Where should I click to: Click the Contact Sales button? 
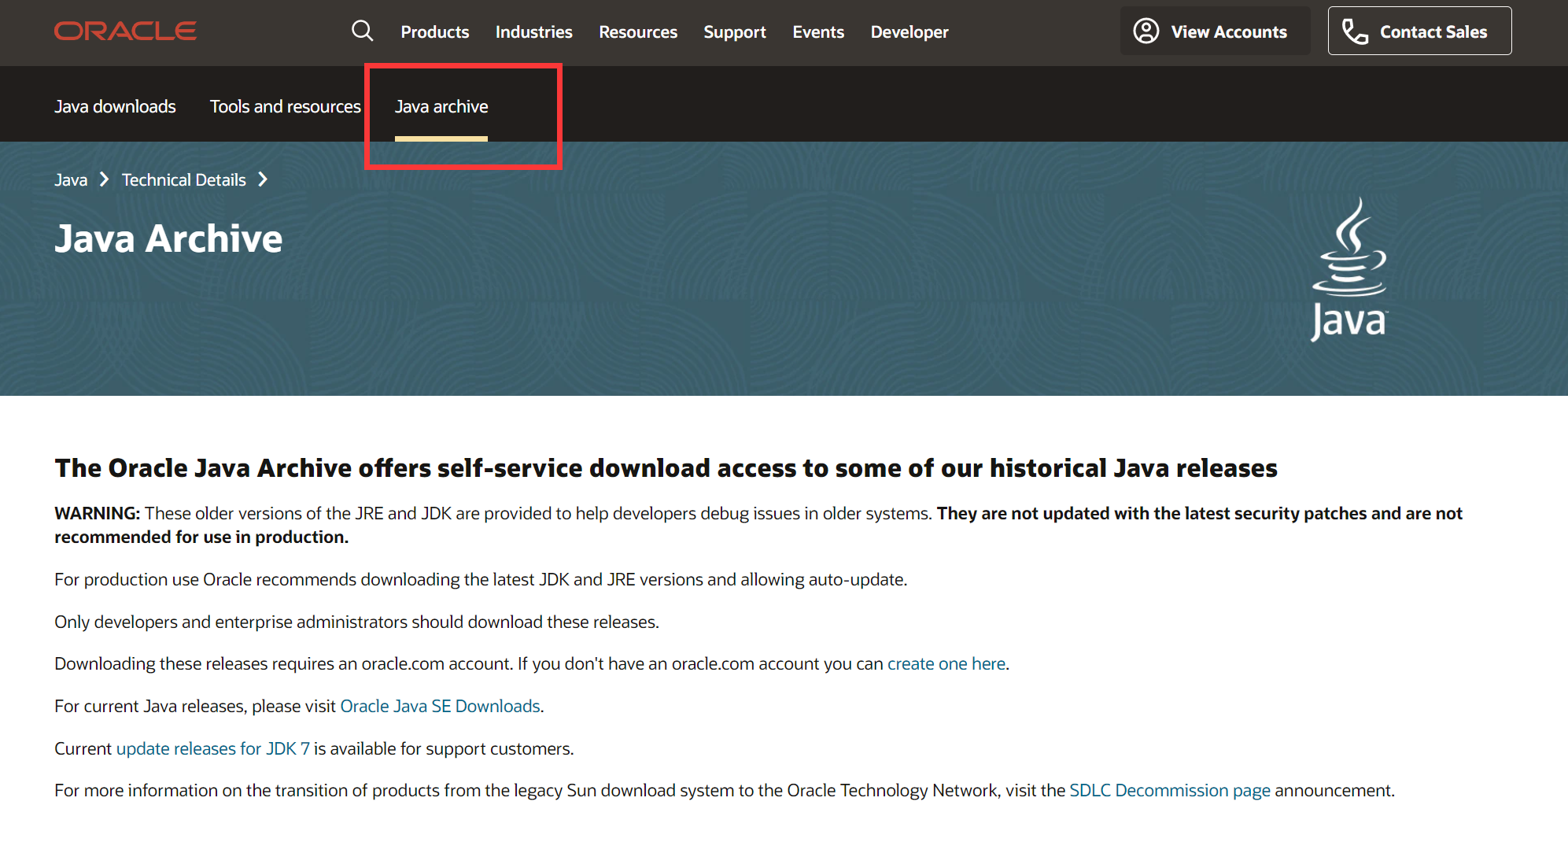(x=1419, y=31)
